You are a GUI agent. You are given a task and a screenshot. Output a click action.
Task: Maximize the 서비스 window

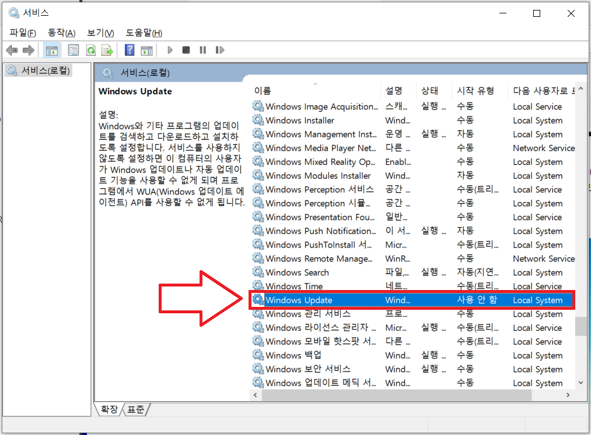point(537,13)
